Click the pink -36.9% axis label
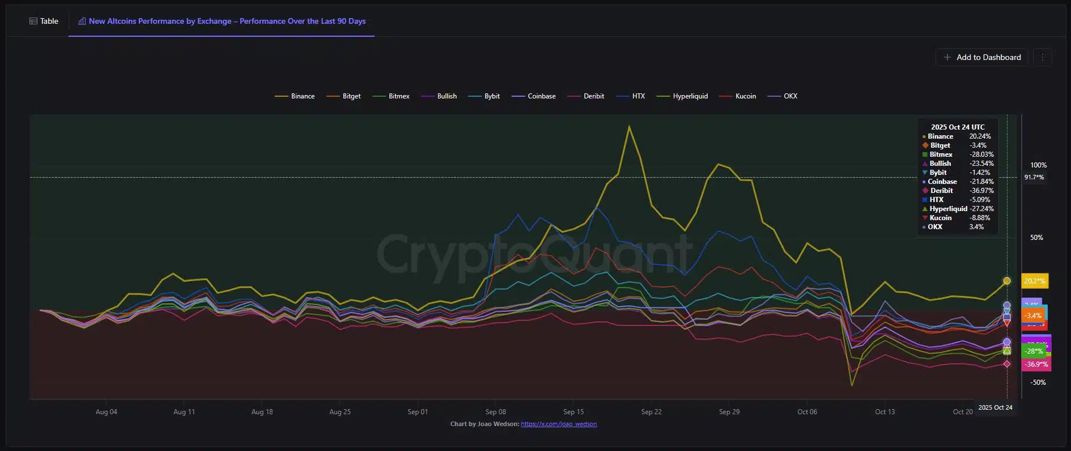 [x=1036, y=364]
